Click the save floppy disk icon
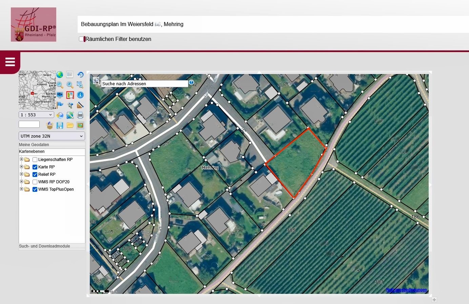This screenshot has width=469, height=304. pyautogui.click(x=60, y=125)
